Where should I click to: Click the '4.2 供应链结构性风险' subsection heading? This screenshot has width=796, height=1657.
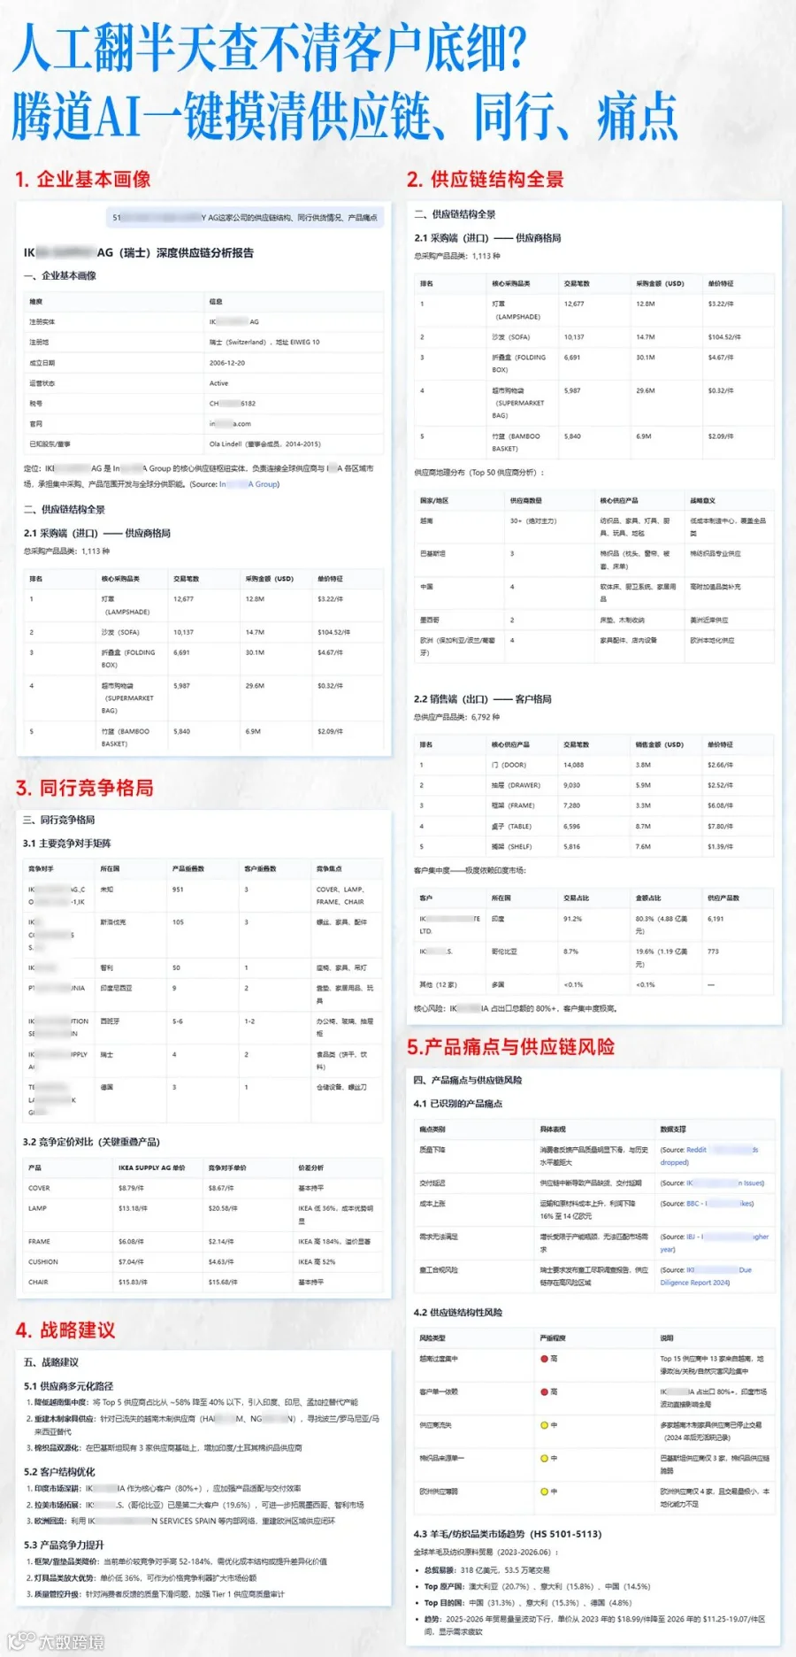coord(458,1313)
